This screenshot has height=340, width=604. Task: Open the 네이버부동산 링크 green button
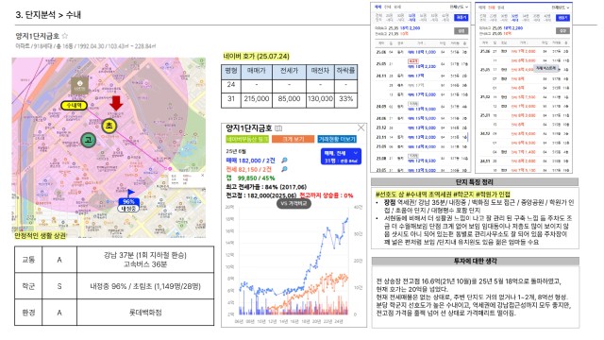tap(247, 139)
